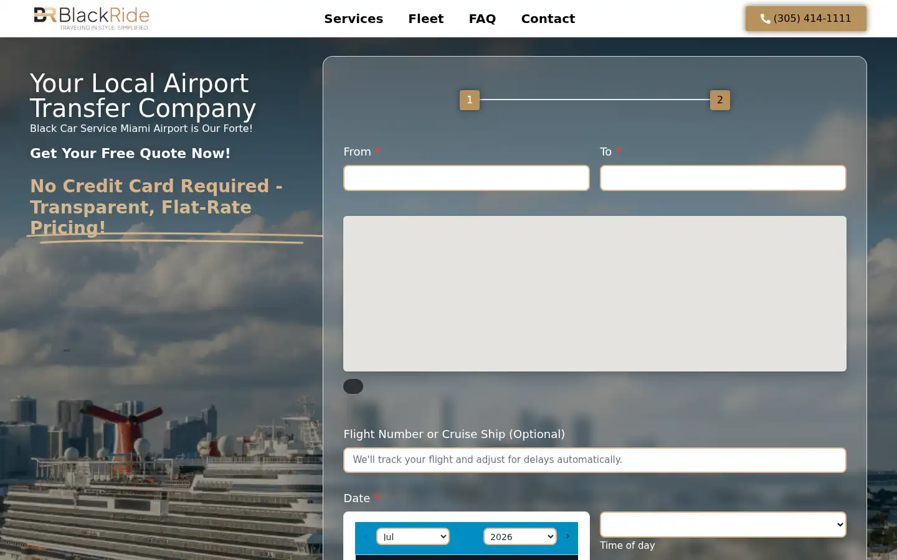
Task: Open the year dropdown showing 2026
Action: 520,536
